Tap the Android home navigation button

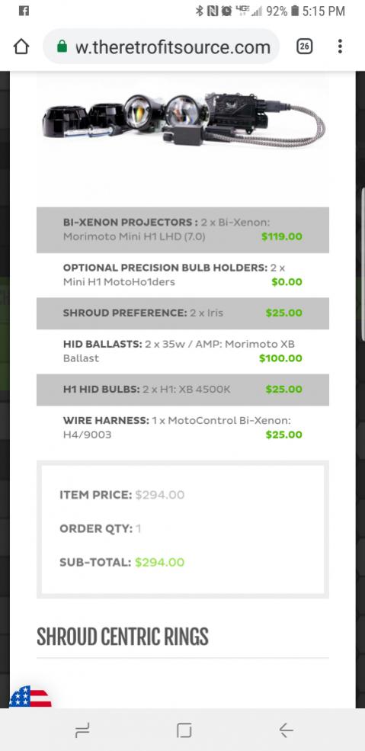[x=184, y=730]
